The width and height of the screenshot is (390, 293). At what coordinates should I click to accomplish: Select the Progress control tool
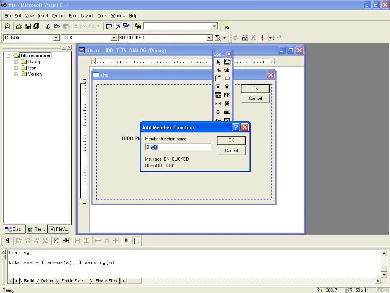[x=227, y=112]
